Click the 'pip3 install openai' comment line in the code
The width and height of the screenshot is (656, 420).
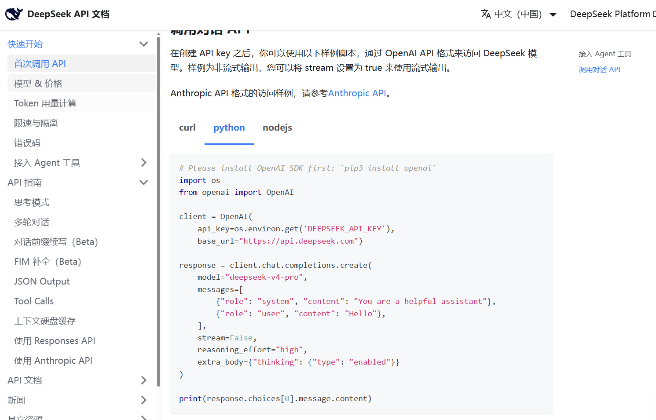[308, 168]
